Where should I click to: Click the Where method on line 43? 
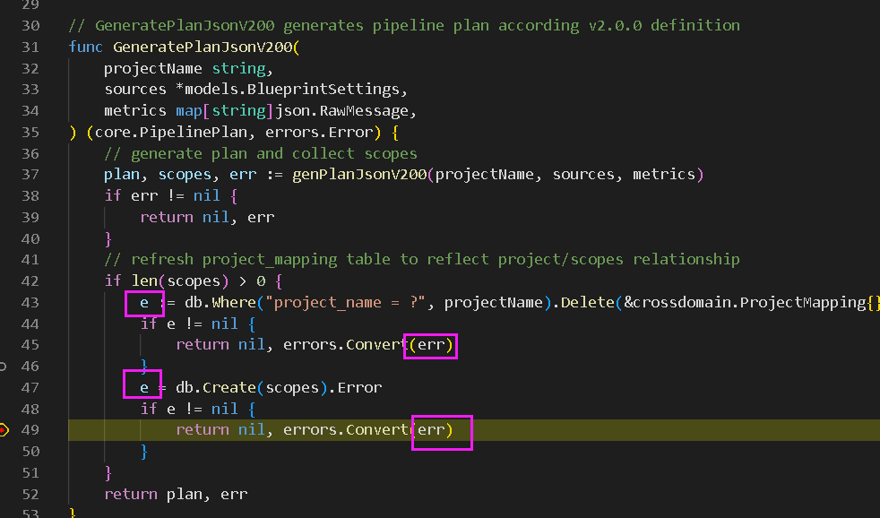coord(234,303)
